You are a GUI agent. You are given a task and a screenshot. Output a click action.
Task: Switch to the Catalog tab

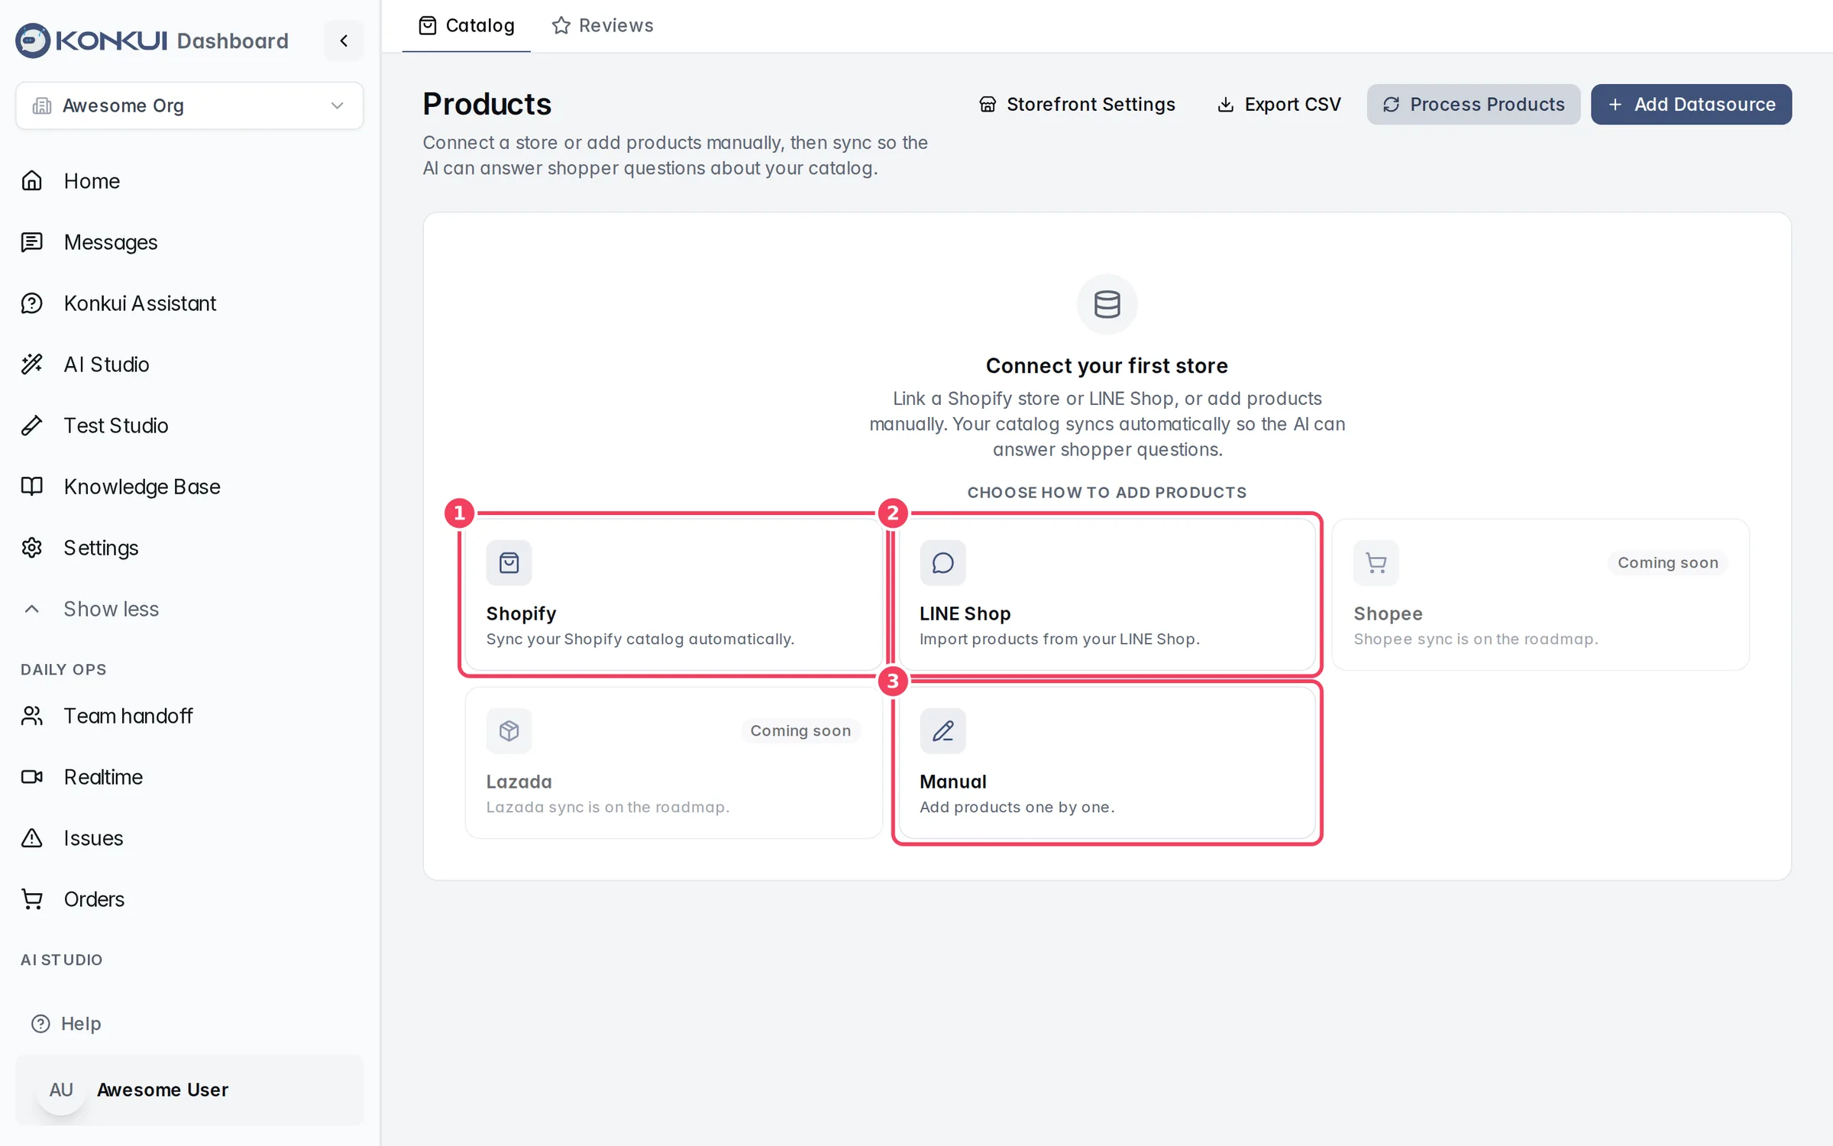click(x=467, y=26)
